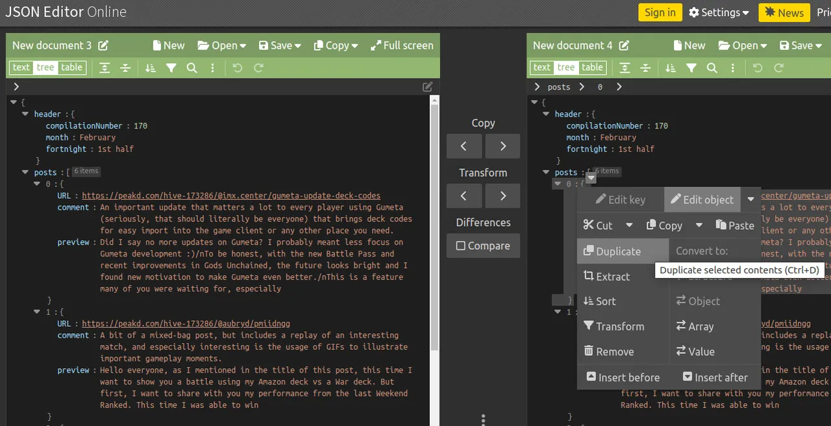Screen dimensions: 831x426
Task: Open more options in right editor toolbar
Action: [733, 68]
